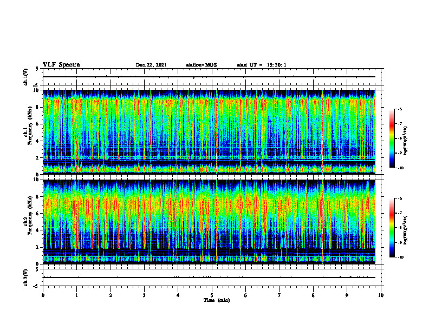Click the "VLF Spectra" title text
This screenshot has height=331, width=429.
61,65
